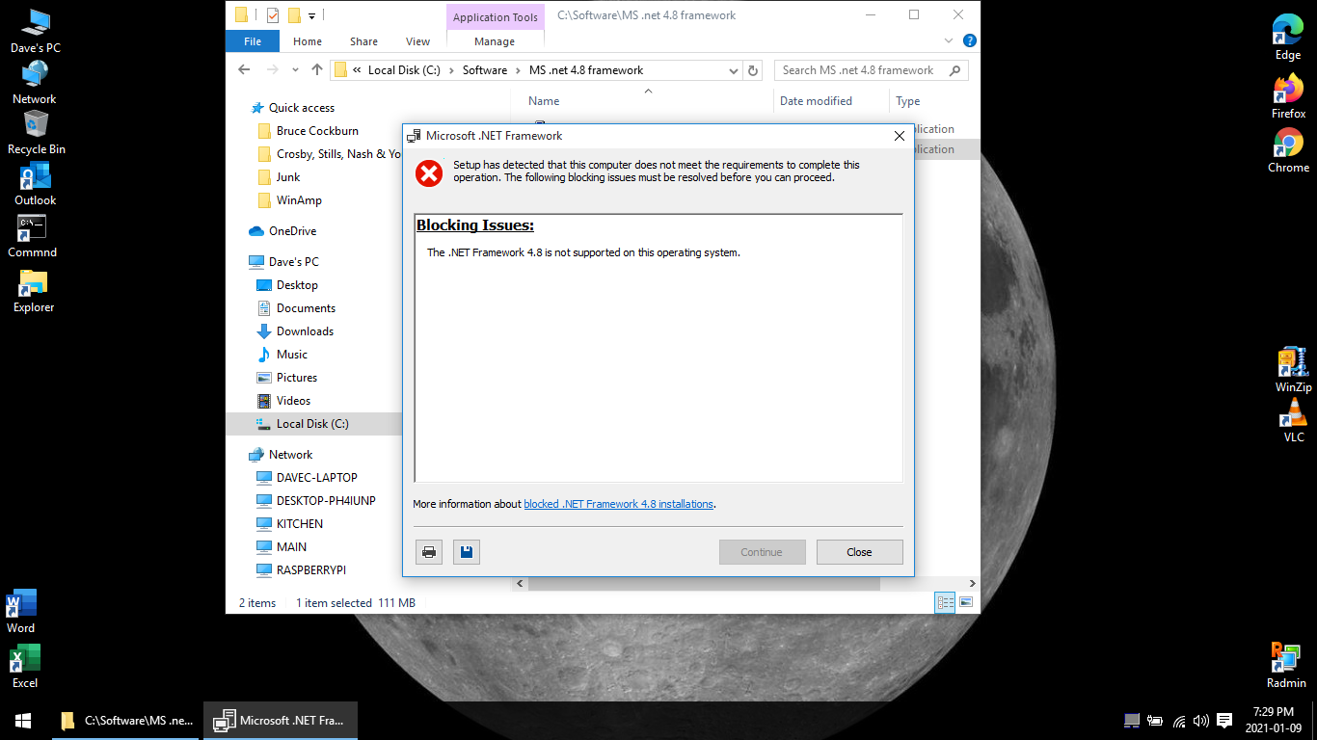
Task: Click the disabled Continue button
Action: pos(762,552)
